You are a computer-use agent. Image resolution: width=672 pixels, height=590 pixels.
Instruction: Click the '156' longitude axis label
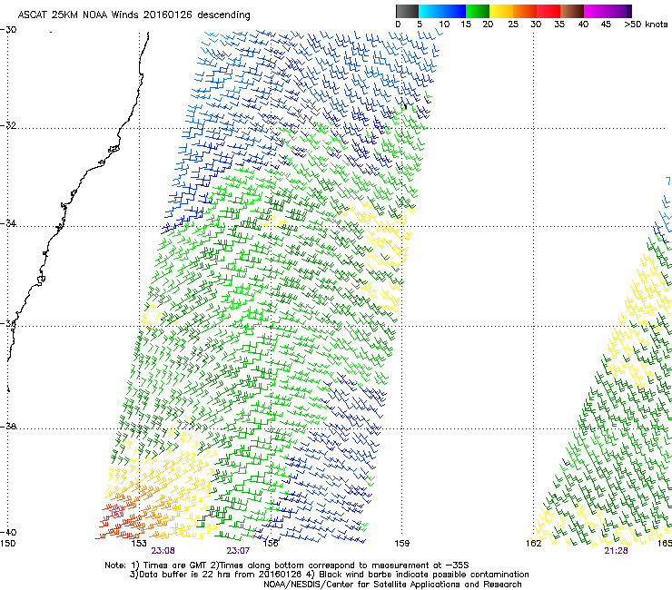click(271, 544)
